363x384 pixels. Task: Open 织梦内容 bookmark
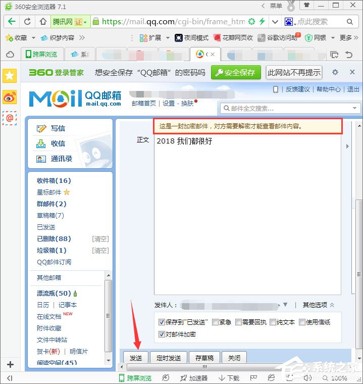point(58,38)
